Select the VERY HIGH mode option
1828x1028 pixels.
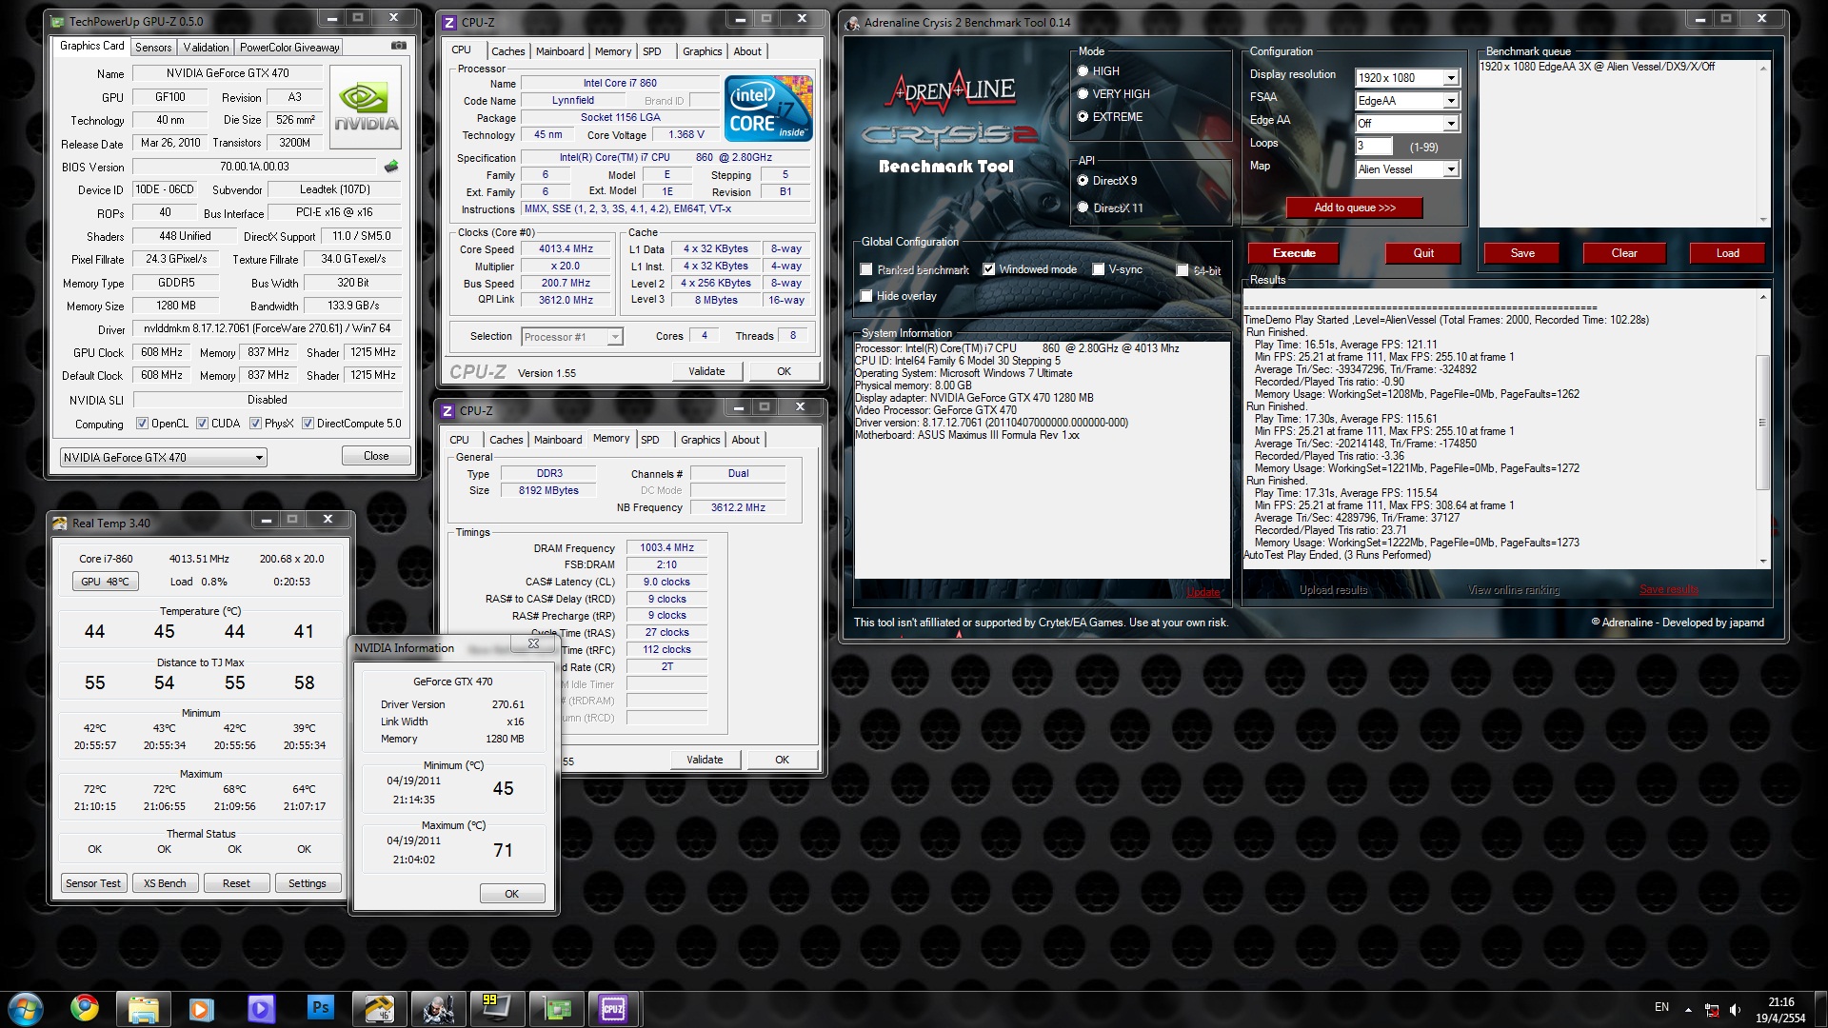1083,94
